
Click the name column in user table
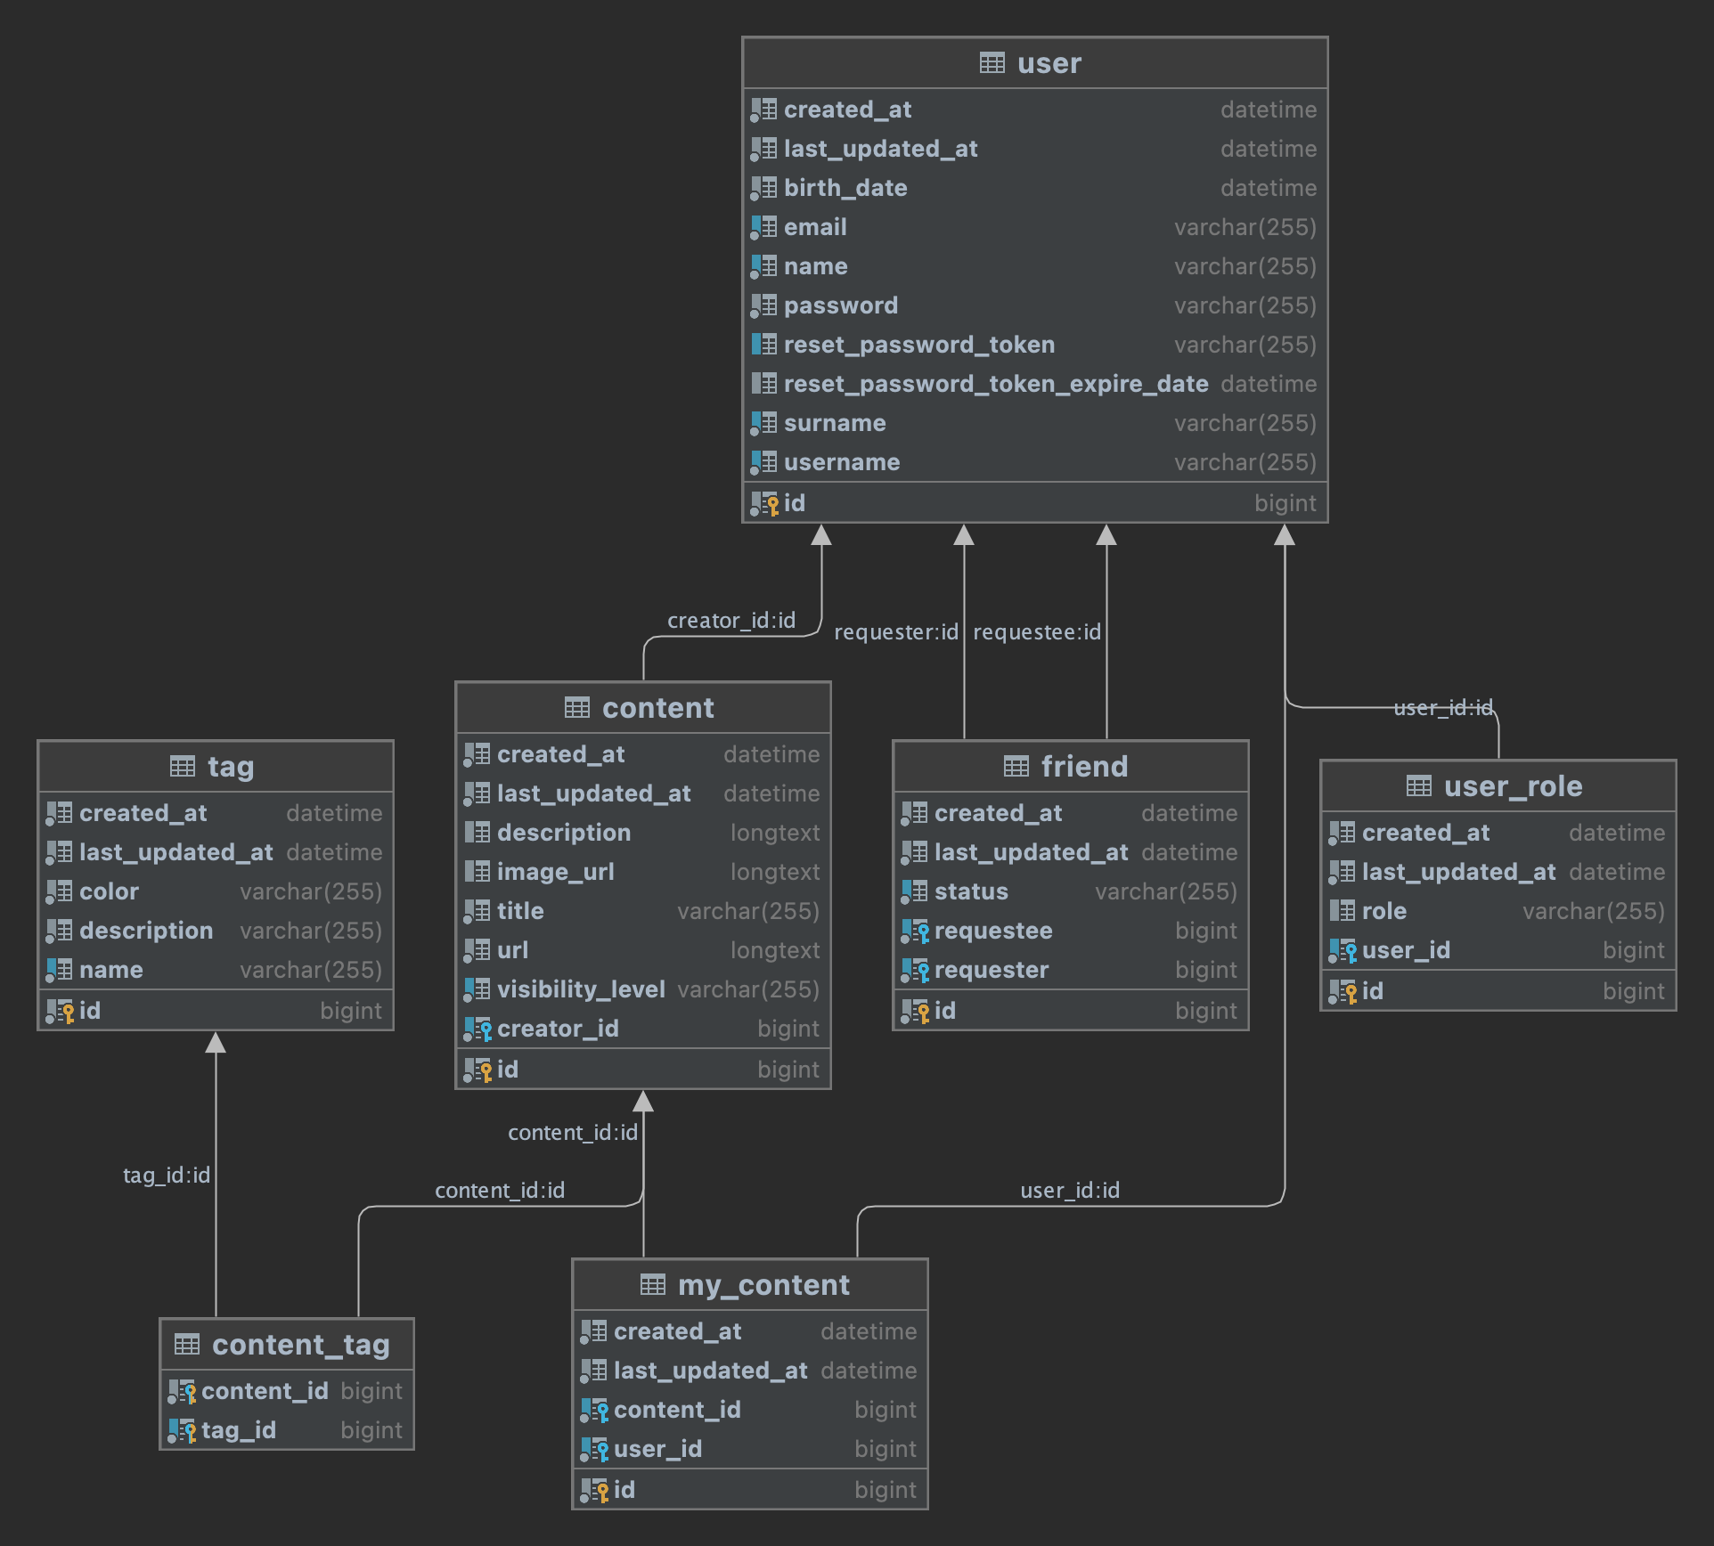pyautogui.click(x=1035, y=266)
